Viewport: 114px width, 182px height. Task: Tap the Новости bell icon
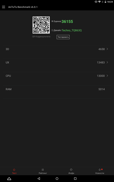click(x=100, y=170)
